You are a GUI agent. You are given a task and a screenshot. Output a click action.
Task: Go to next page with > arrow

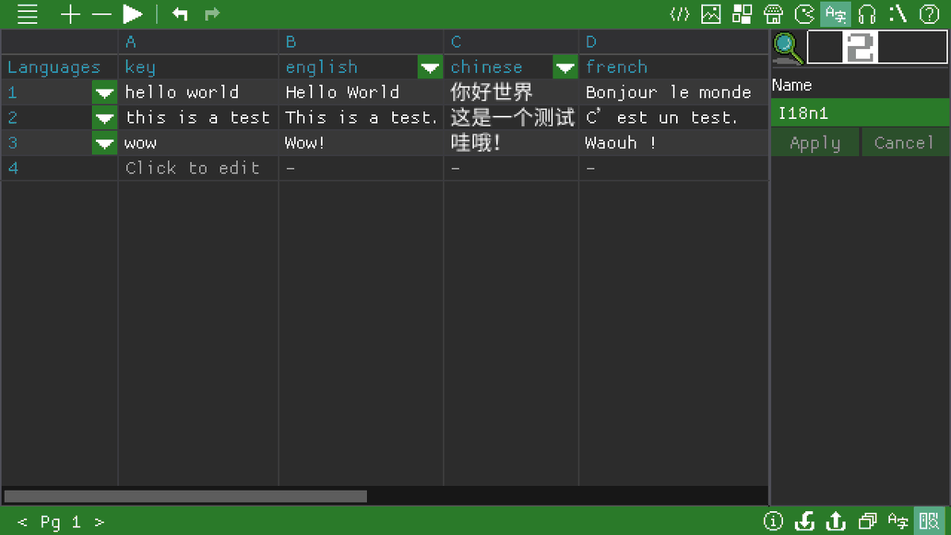click(99, 522)
